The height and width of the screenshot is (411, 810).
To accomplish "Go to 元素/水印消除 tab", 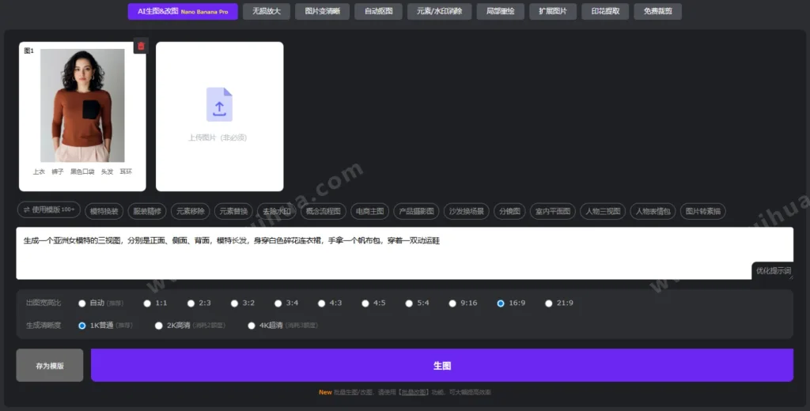I will click(x=440, y=11).
